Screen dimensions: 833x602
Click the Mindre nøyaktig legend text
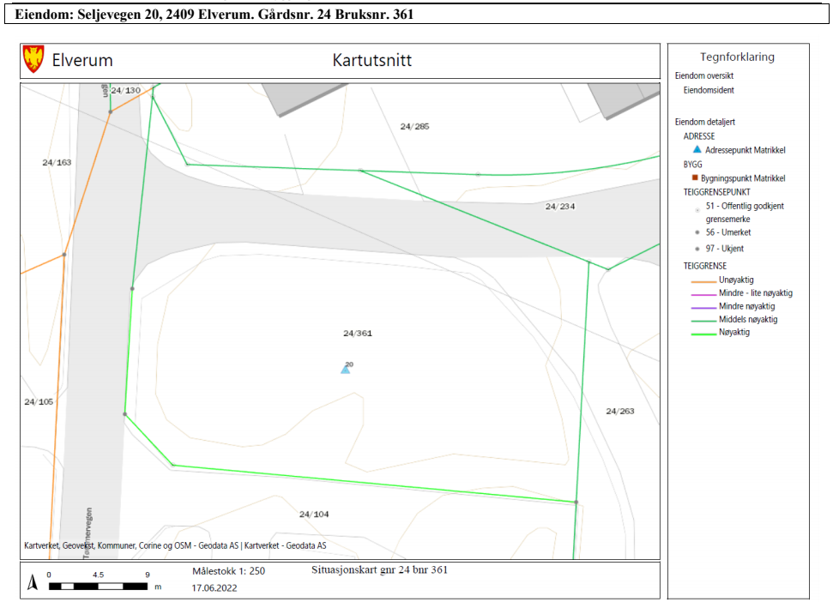[746, 306]
